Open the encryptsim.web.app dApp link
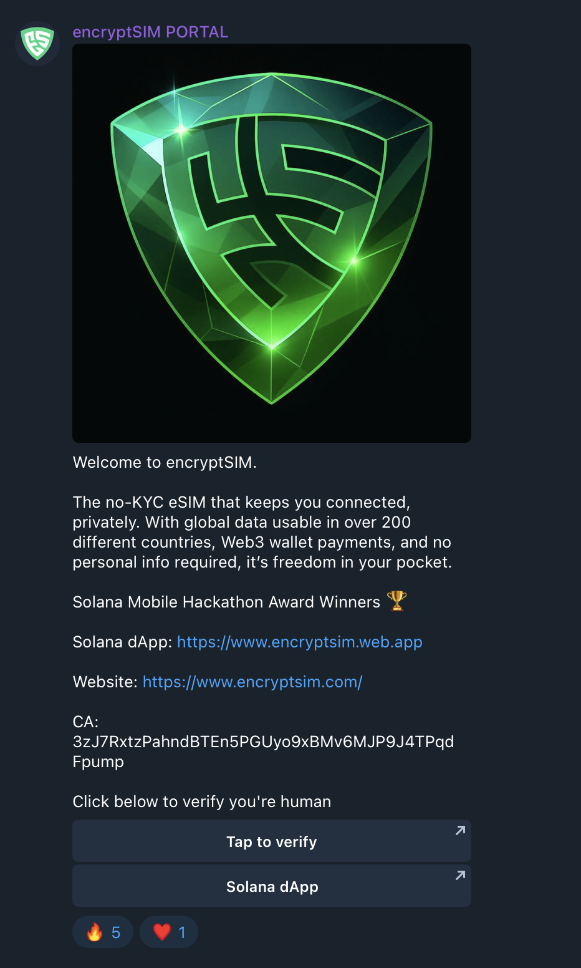Viewport: 581px width, 968px height. coord(299,642)
